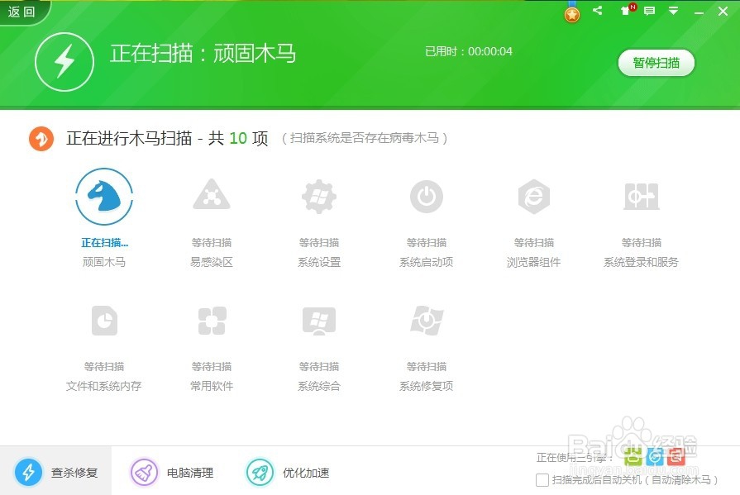Enable 扫描完成后自动关机 checkbox

coord(542,479)
